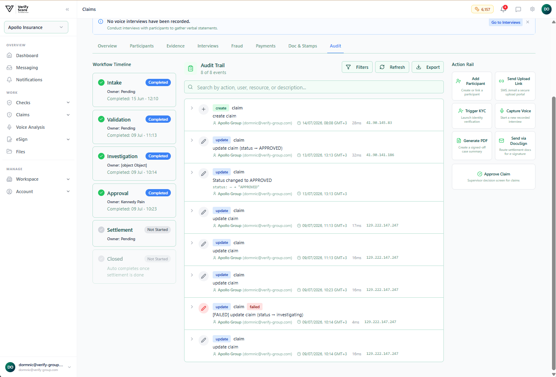The image size is (556, 377).
Task: Select the Audit tab
Action: click(x=335, y=46)
